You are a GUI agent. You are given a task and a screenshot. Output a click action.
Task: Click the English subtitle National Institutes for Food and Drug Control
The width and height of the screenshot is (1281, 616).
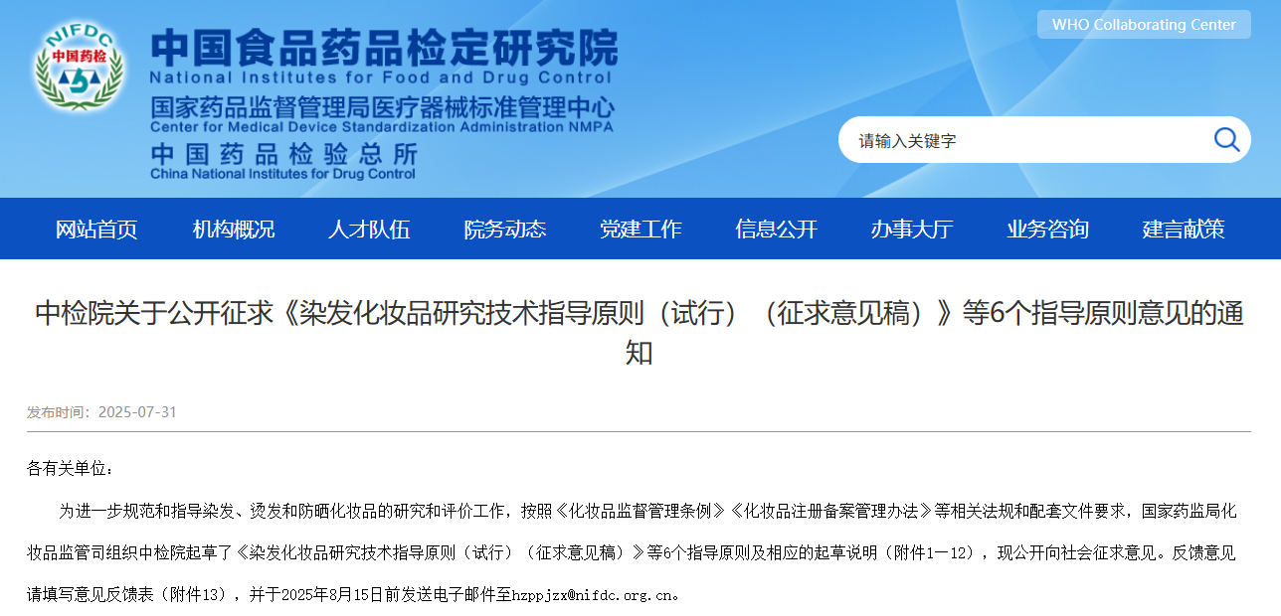(x=381, y=77)
